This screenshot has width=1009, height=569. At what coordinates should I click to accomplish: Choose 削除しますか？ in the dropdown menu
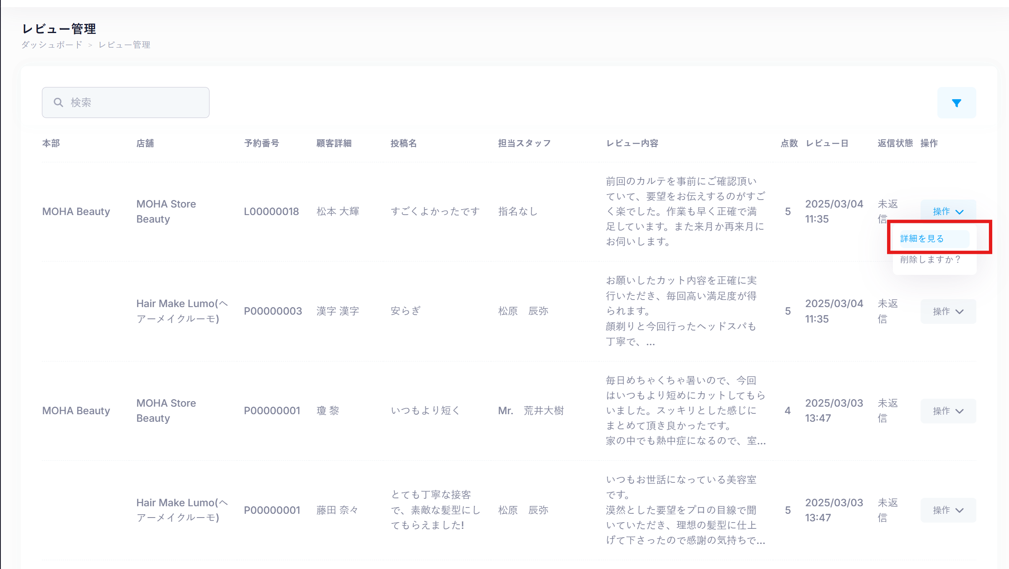930,259
